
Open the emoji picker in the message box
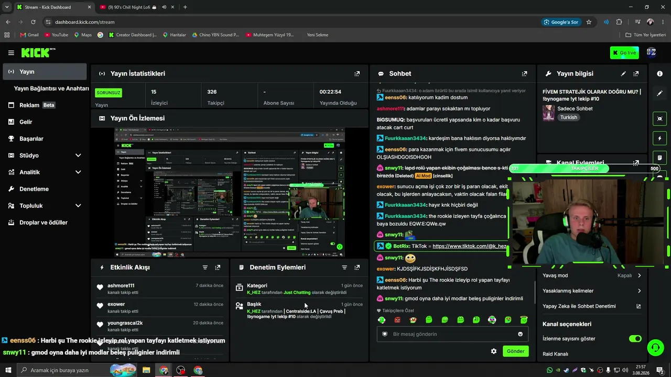(x=520, y=334)
